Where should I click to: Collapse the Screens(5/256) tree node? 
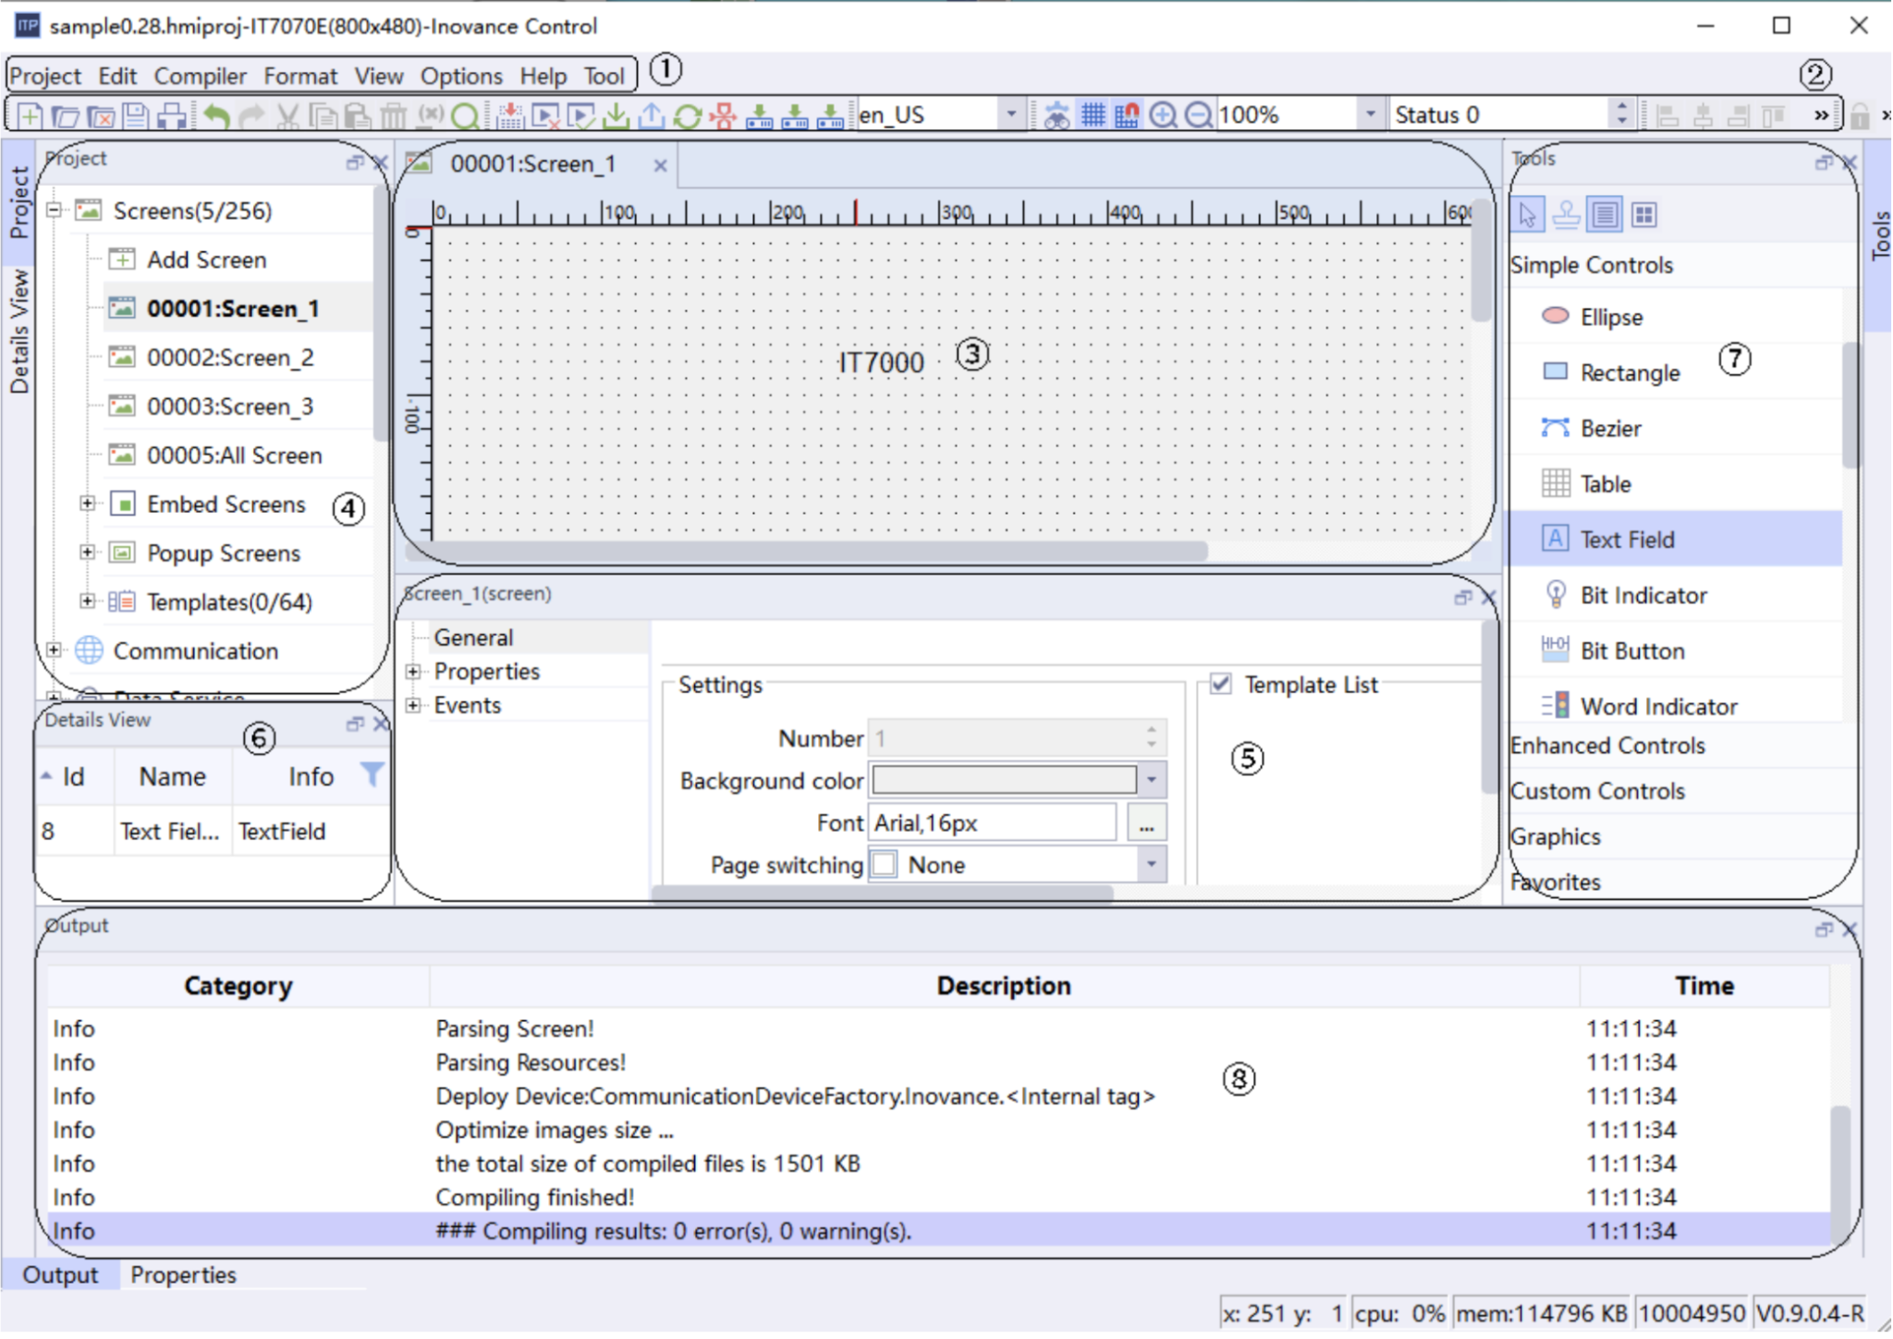55,211
